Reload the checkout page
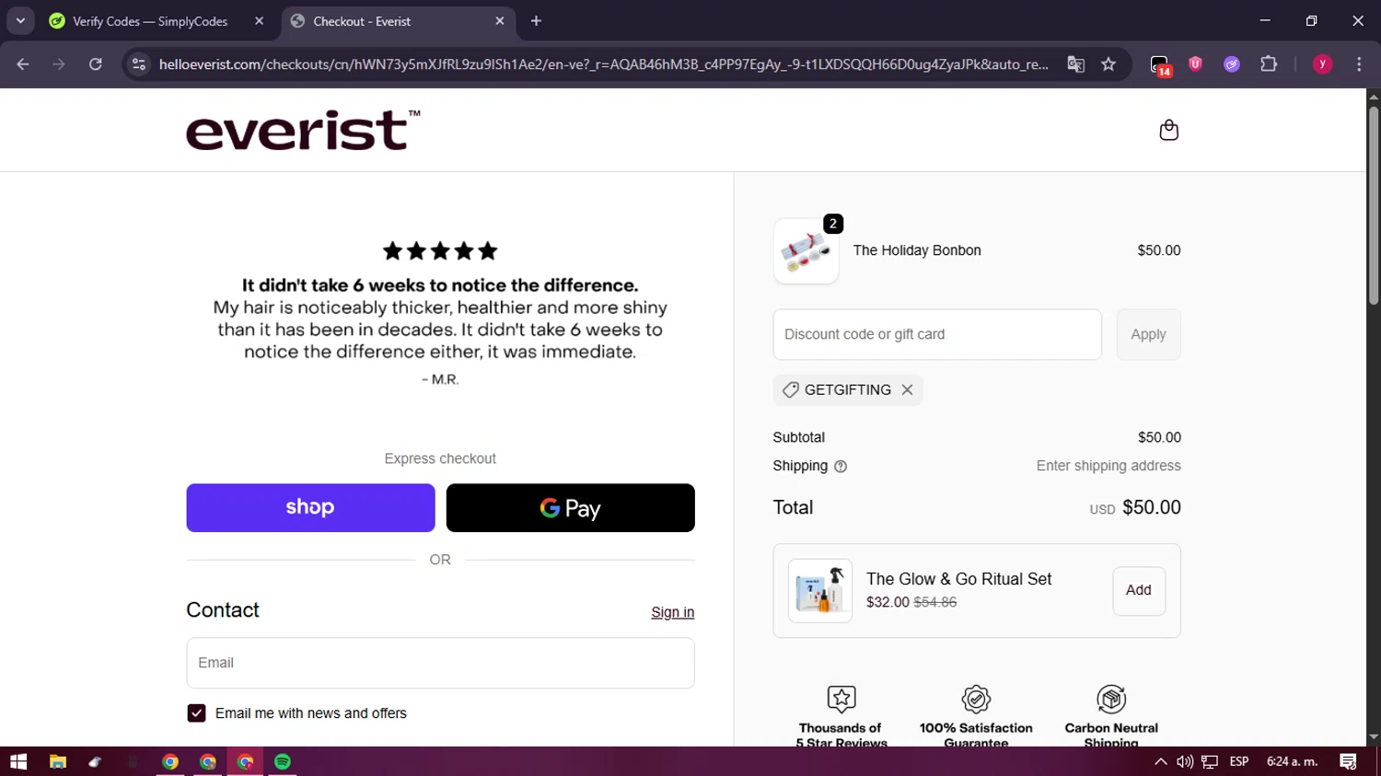This screenshot has height=776, width=1381. 95,64
